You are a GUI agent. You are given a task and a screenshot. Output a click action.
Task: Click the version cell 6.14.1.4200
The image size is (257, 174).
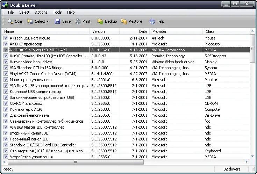102,74
